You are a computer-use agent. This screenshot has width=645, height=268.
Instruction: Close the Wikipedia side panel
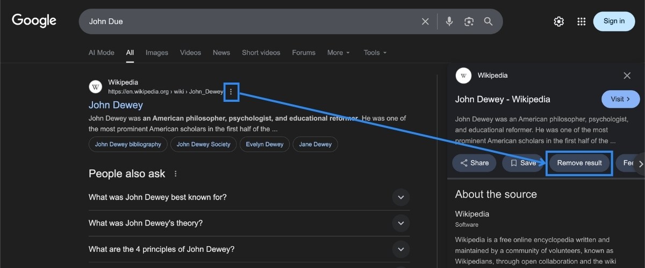coord(627,76)
